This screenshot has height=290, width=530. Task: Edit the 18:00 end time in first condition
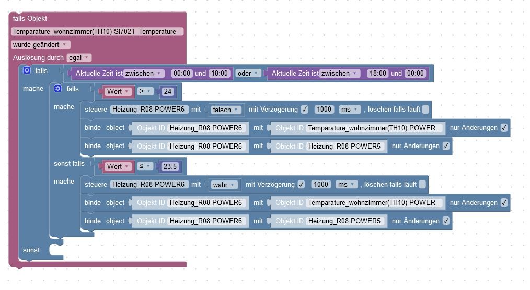[220, 73]
